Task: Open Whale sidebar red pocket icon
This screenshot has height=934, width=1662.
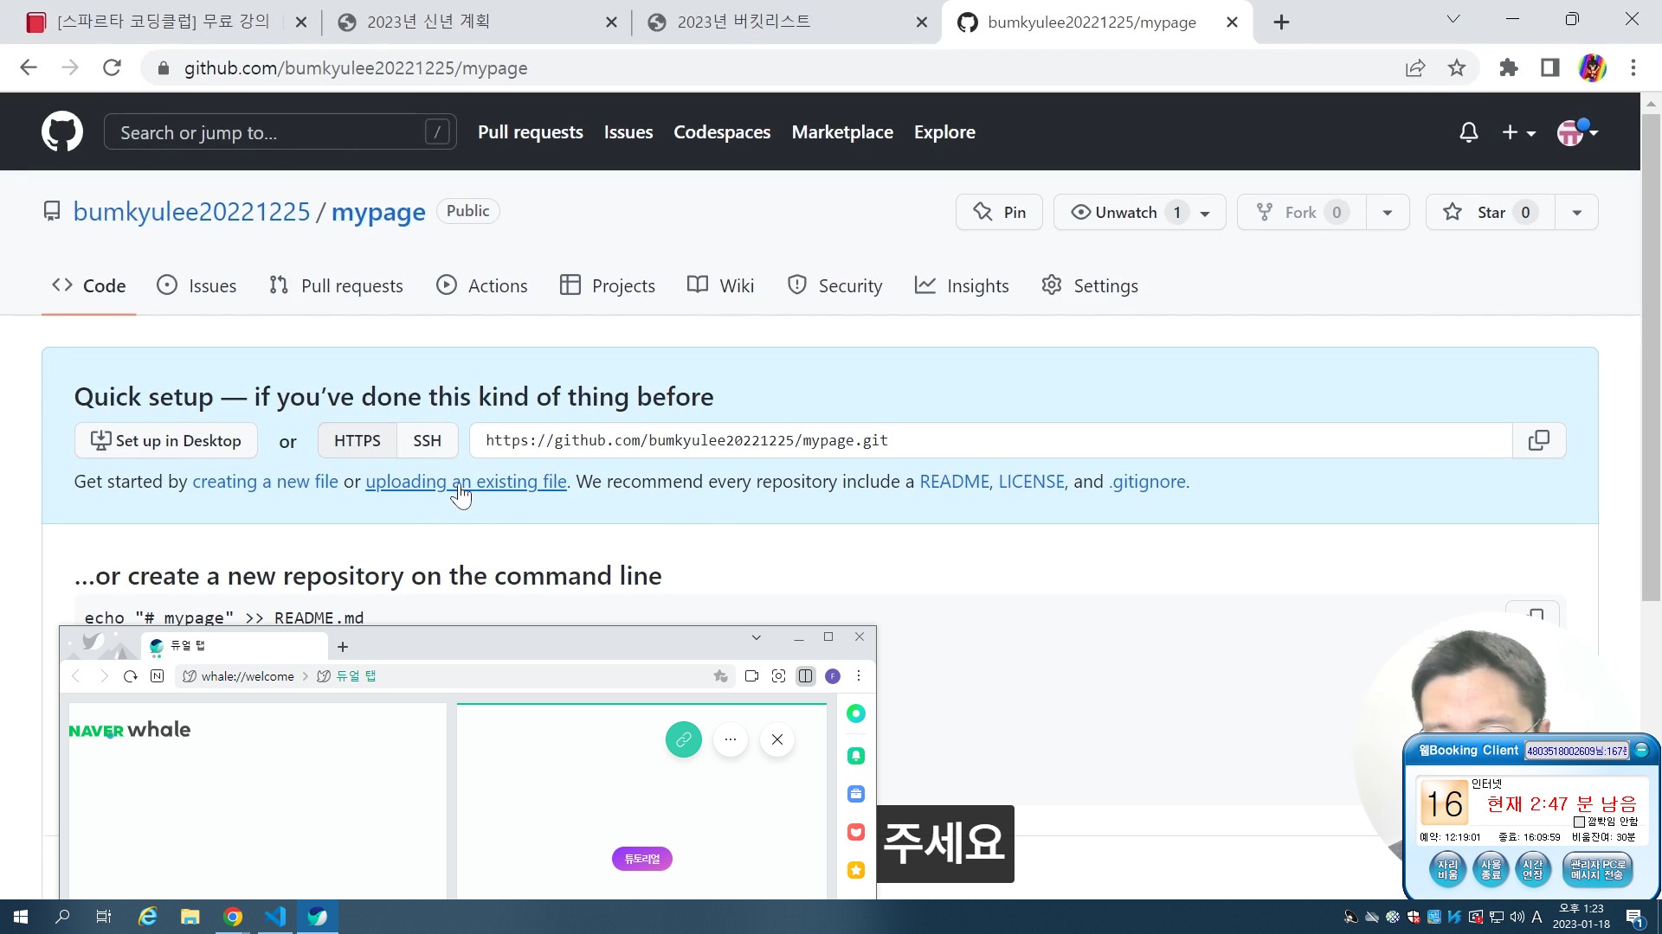Action: 856,832
